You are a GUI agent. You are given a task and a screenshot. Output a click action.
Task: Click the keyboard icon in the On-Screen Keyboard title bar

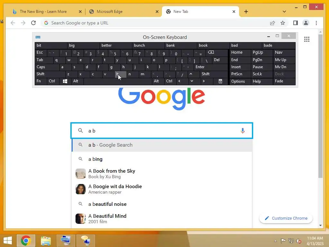click(x=38, y=37)
